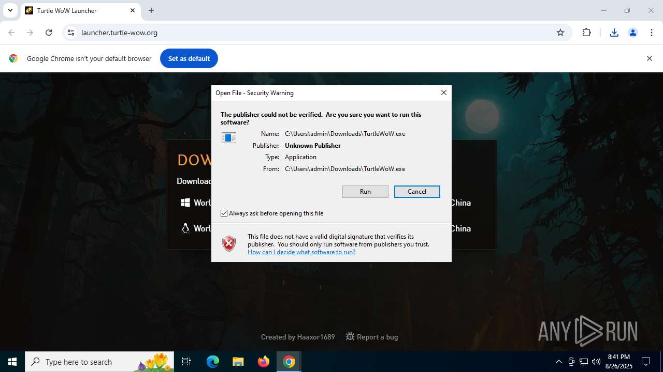Click the bug icon next to Report a bug

point(350,336)
